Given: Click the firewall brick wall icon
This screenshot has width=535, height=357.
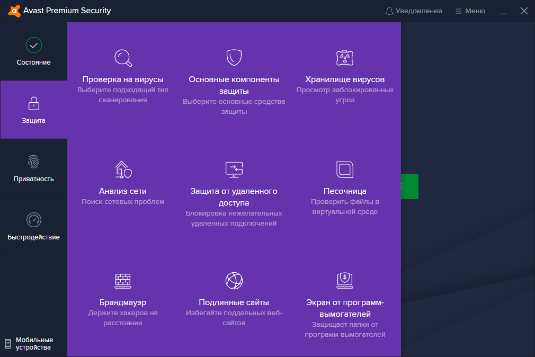Looking at the screenshot, I should coord(123,281).
